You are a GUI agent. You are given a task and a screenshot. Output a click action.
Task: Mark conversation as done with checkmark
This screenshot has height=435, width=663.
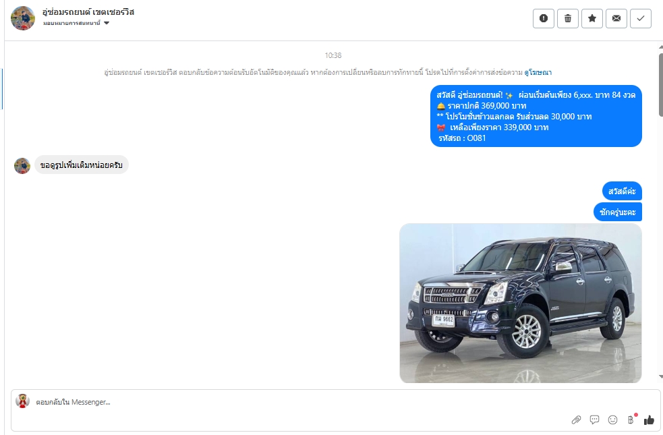(x=641, y=18)
